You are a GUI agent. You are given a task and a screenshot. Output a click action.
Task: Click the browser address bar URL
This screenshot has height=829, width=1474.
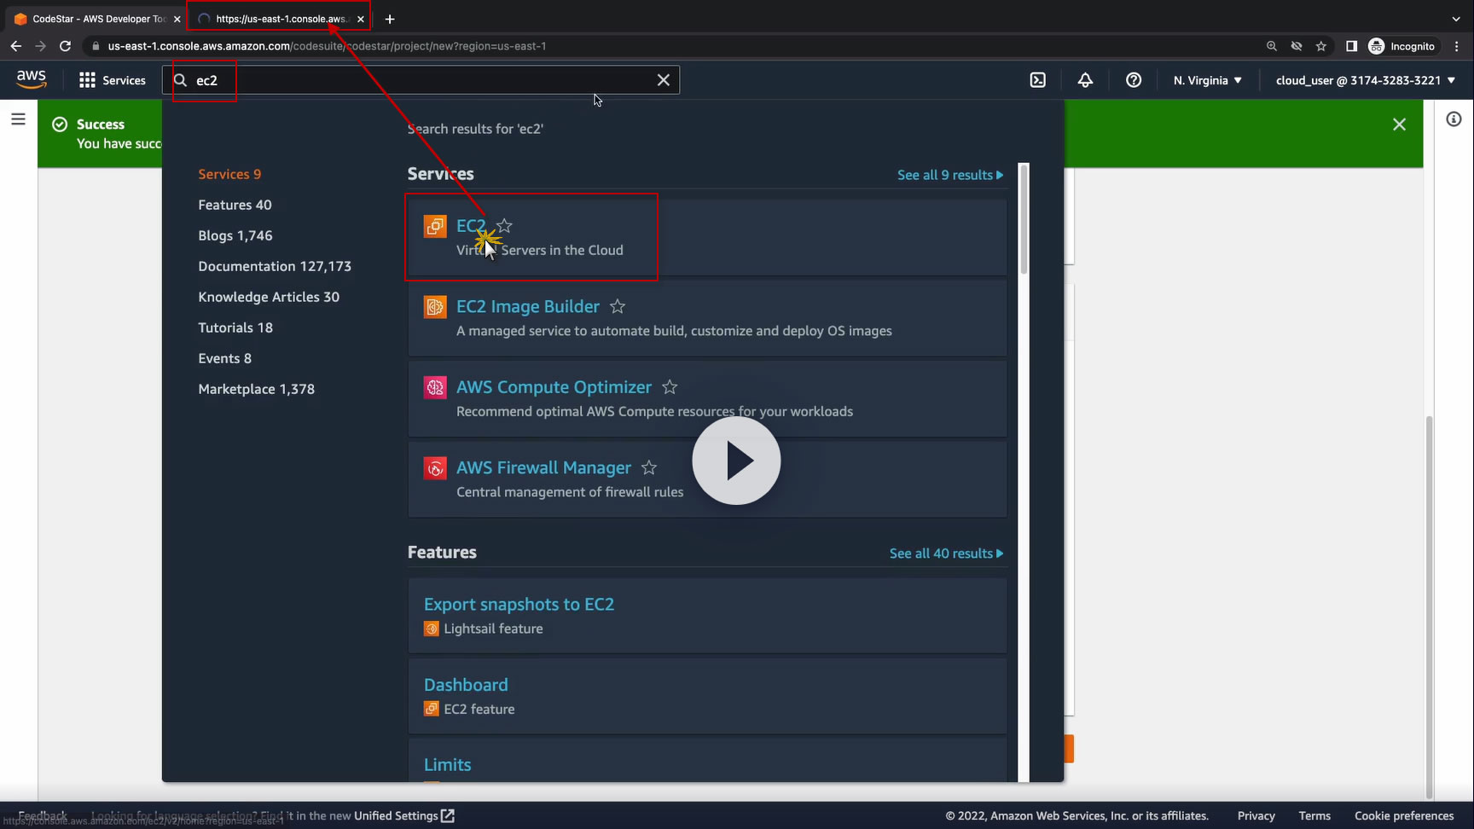pos(327,46)
